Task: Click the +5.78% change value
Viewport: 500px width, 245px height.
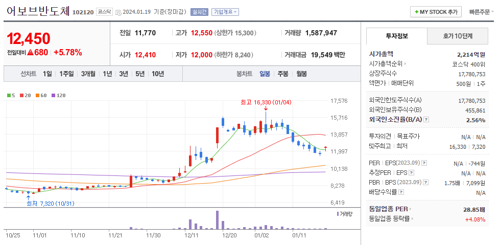Action: coord(68,52)
